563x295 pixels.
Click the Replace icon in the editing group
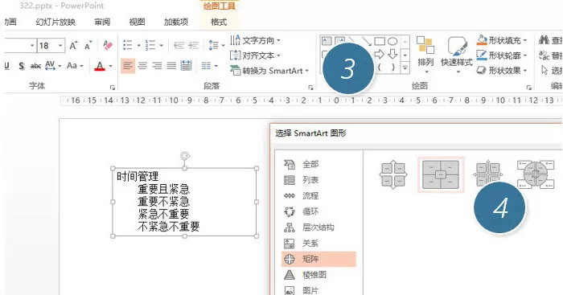(544, 55)
